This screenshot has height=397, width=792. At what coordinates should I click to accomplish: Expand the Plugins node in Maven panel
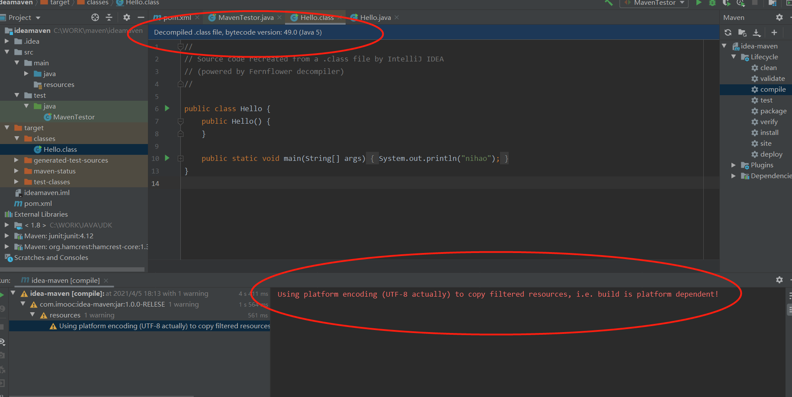pyautogui.click(x=734, y=165)
